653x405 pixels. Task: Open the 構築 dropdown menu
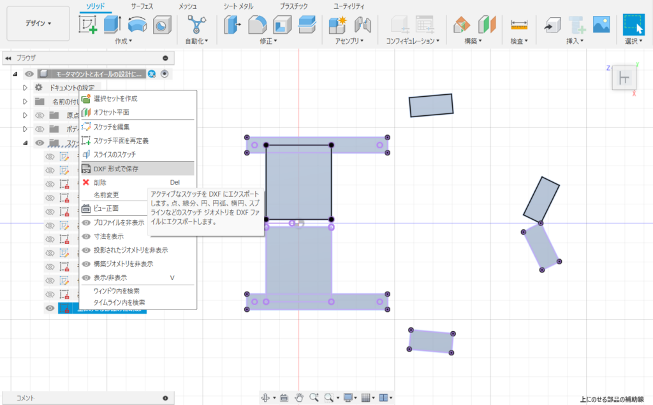[x=473, y=41]
